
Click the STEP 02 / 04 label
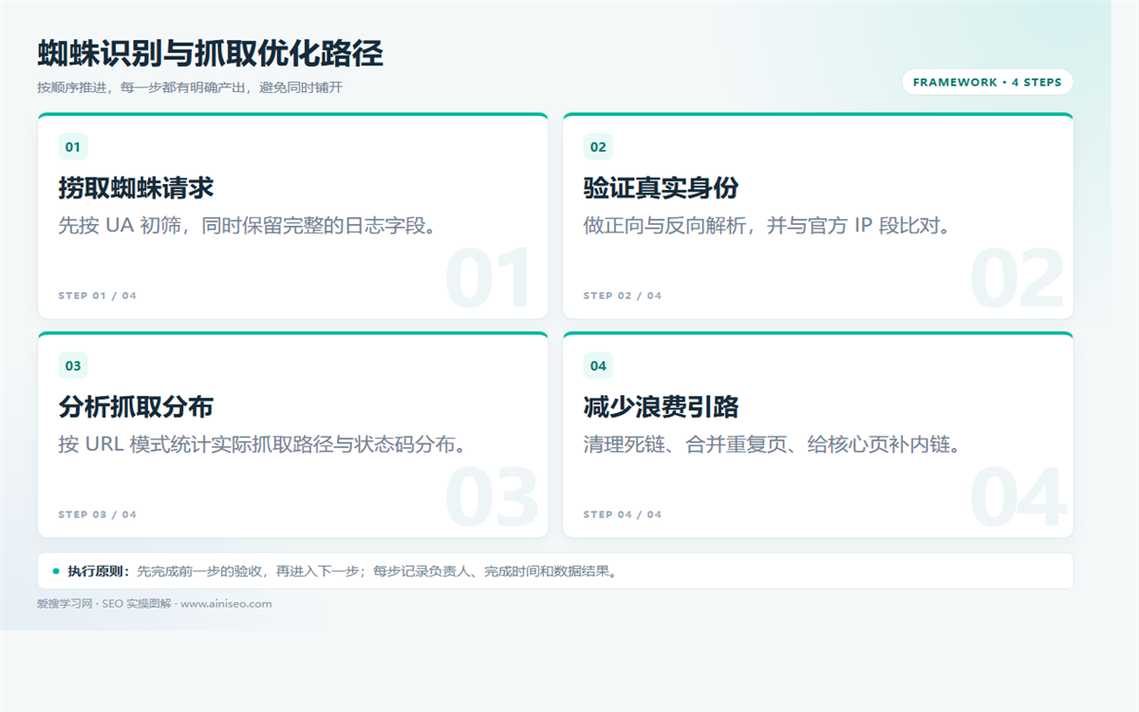[x=623, y=296]
